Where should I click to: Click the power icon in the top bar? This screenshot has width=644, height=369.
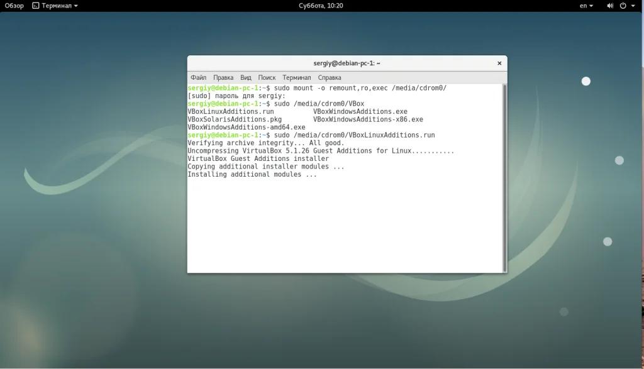623,6
